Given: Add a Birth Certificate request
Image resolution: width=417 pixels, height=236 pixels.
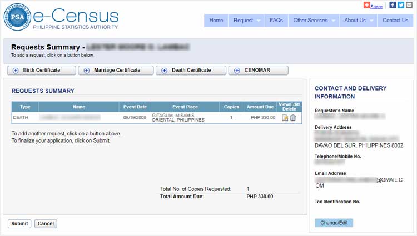Looking at the screenshot, I should click(42, 71).
